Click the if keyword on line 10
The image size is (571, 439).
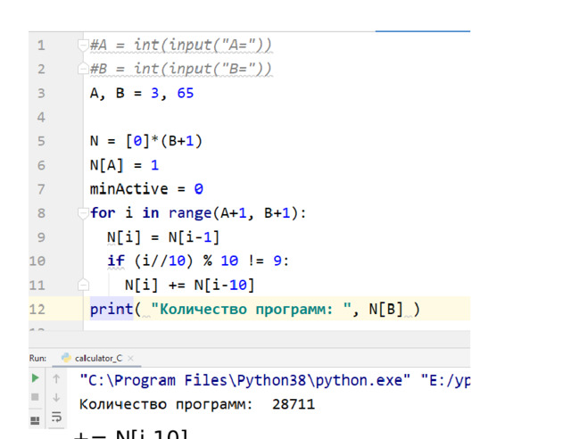tap(116, 261)
